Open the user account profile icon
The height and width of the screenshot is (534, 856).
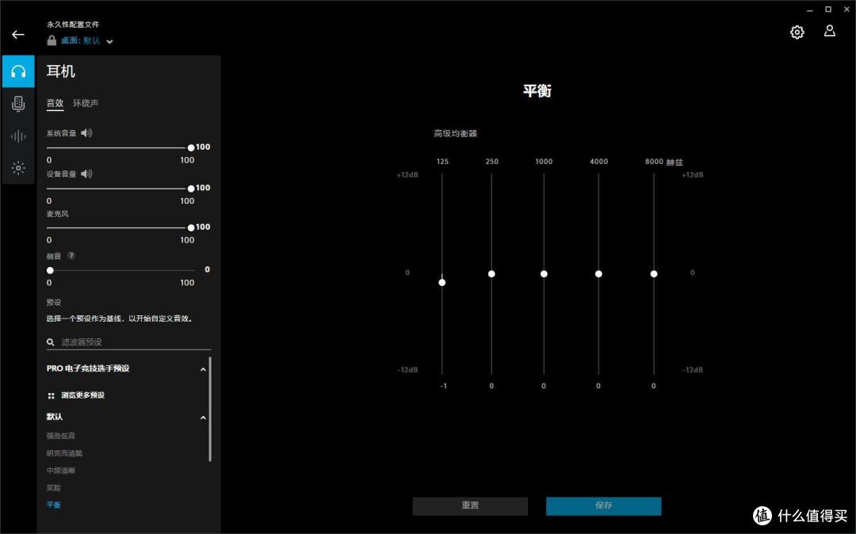click(829, 31)
